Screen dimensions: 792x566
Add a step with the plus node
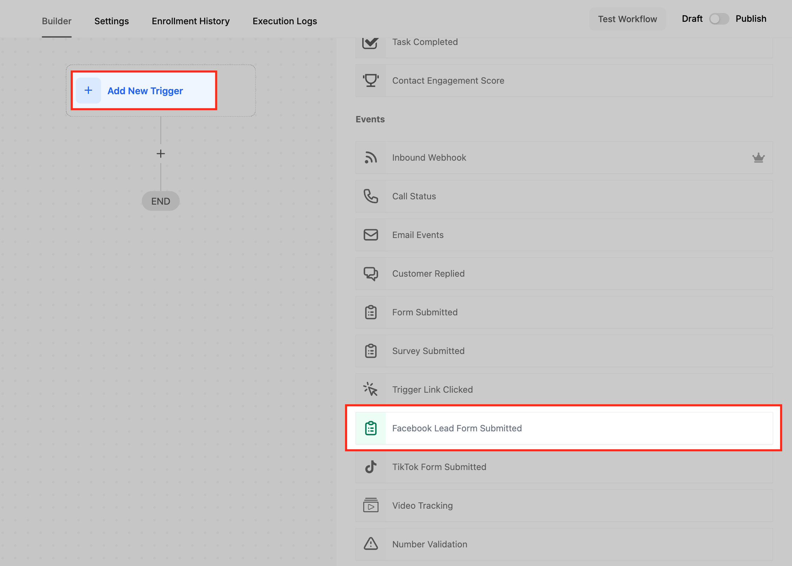[161, 154]
